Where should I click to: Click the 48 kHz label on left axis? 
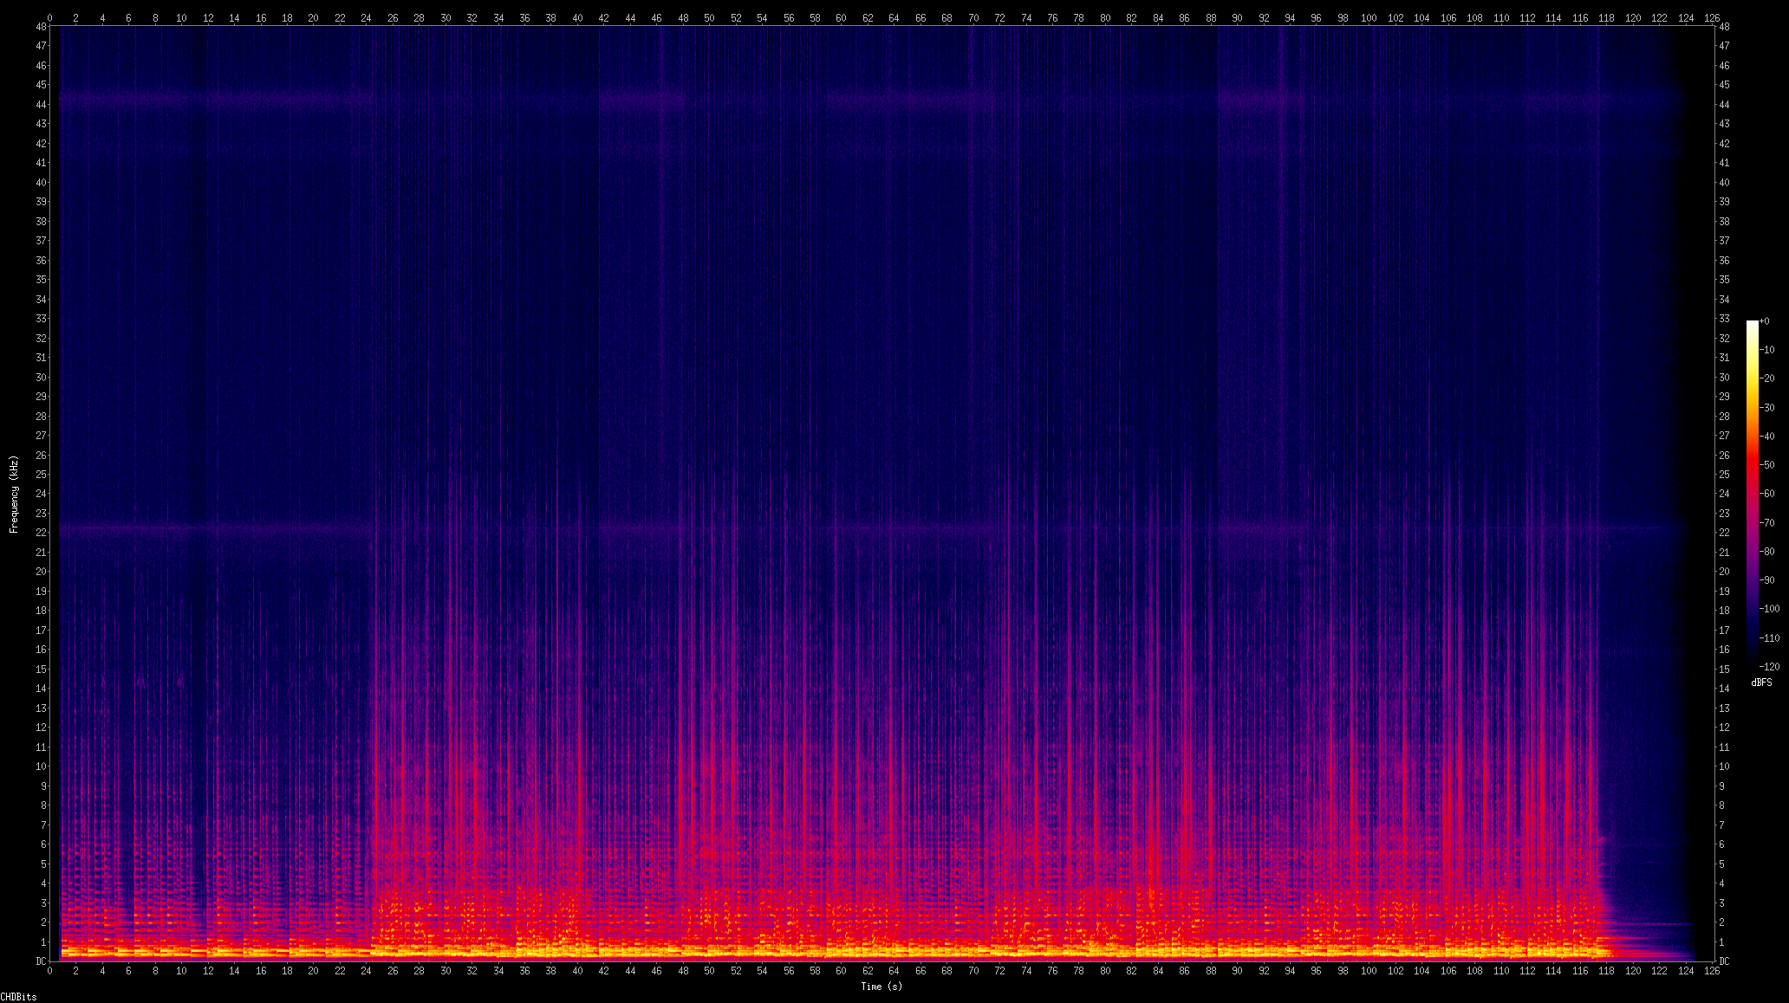41,27
